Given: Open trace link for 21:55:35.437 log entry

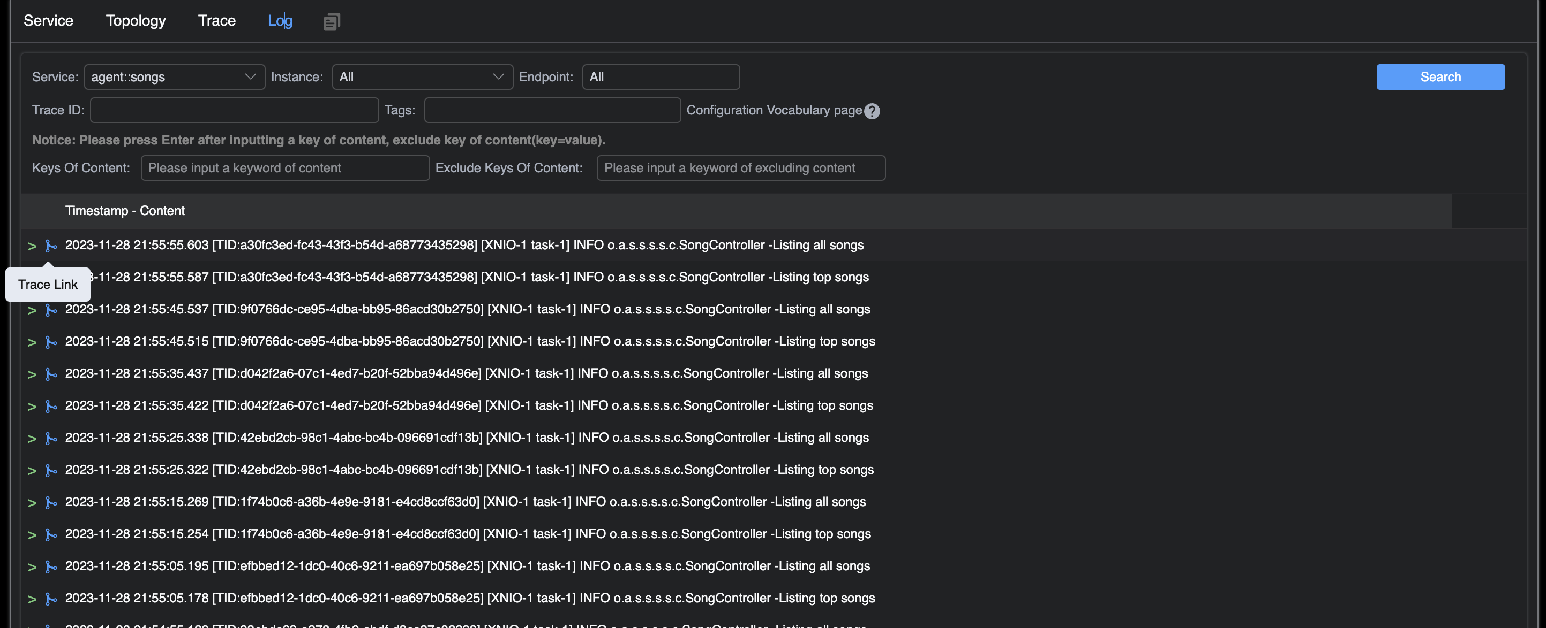Looking at the screenshot, I should [51, 374].
